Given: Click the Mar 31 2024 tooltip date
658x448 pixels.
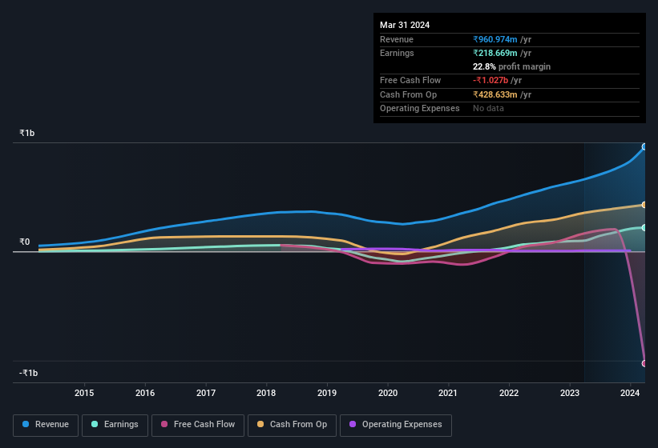Looking at the screenshot, I should point(405,25).
